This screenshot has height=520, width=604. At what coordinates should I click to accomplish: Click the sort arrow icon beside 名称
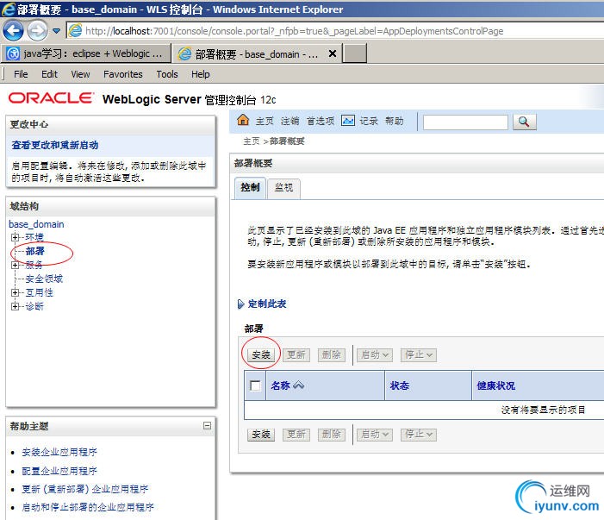tap(298, 385)
